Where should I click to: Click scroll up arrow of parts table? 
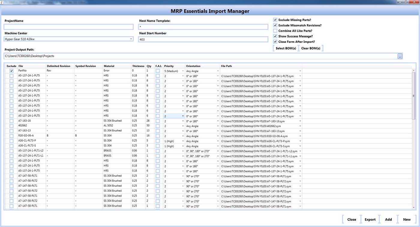[414, 70]
